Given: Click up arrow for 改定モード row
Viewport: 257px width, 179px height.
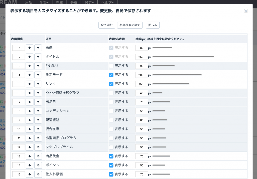Looking at the screenshot, I should (38, 75).
